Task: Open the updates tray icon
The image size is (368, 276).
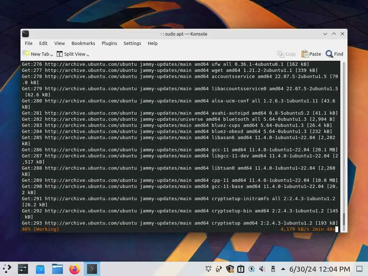Action: pos(252,269)
